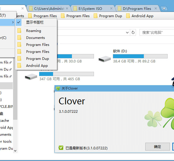Open Program Dup bookmark in bookmarks bar
Viewport: 174px width, 161px height.
(x=110, y=16)
